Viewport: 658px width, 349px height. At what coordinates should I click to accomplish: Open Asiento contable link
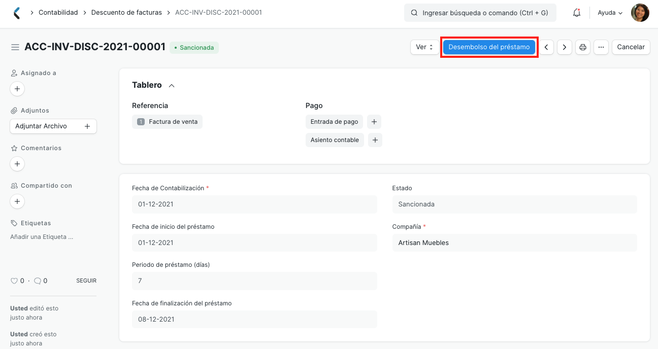[x=335, y=140]
